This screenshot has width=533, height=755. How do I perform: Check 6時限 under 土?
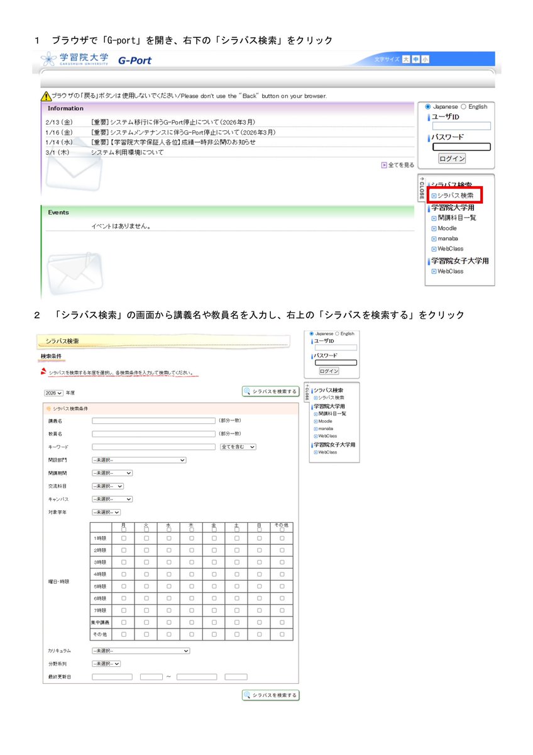coord(237,598)
